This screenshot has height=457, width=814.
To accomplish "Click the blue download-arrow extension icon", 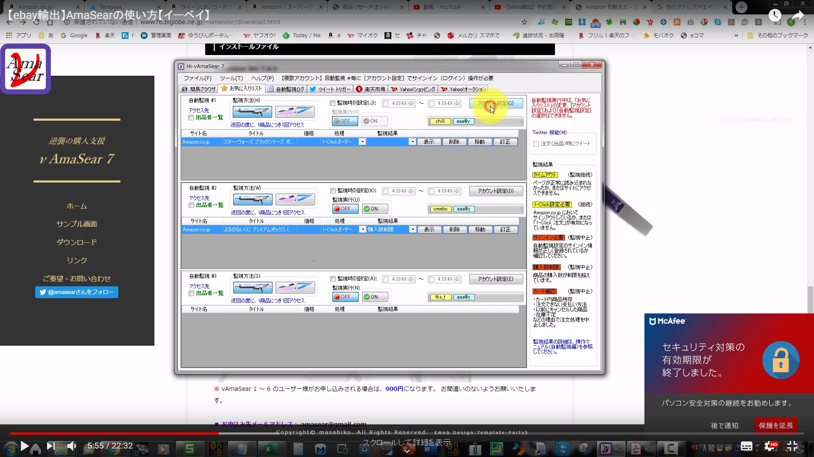I will [x=582, y=22].
